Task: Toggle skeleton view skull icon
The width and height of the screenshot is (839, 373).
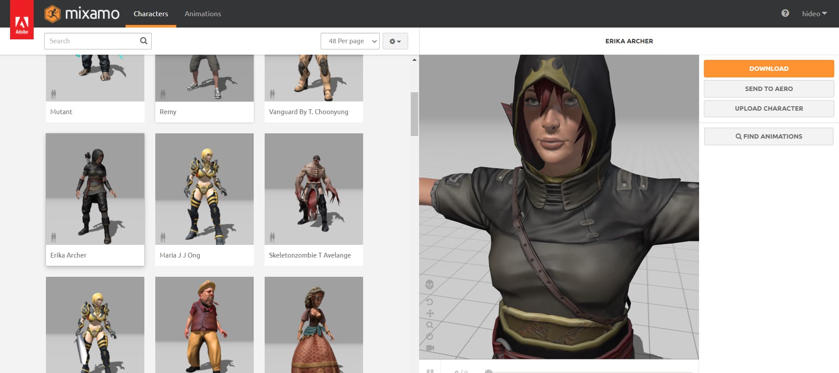Action: (x=430, y=285)
